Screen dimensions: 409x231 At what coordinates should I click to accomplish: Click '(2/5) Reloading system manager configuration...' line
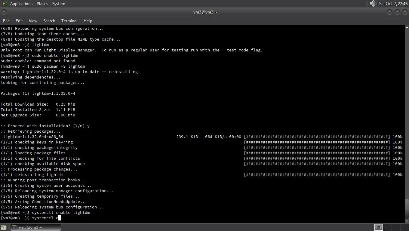[x=57, y=191]
